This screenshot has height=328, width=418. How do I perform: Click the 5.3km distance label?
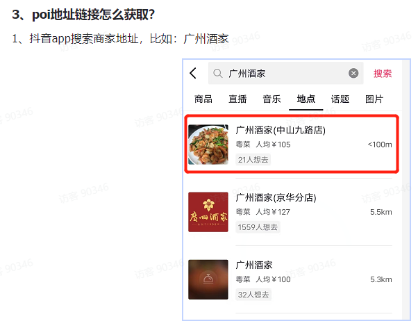click(x=381, y=279)
